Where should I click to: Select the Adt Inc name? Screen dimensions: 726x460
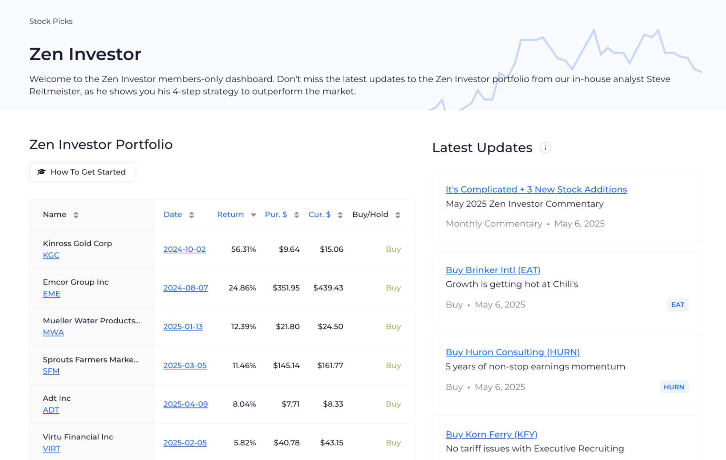[57, 398]
